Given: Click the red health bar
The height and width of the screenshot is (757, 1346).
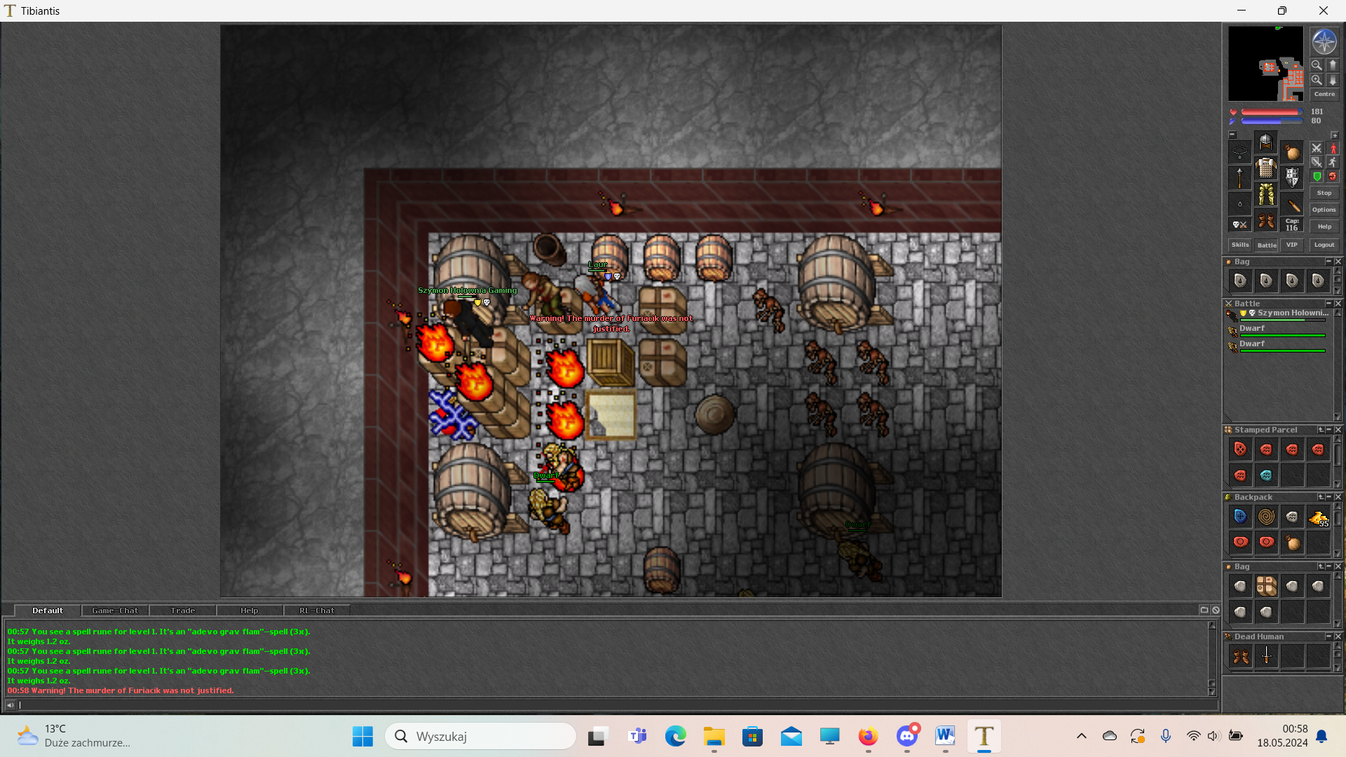Looking at the screenshot, I should click(x=1270, y=111).
